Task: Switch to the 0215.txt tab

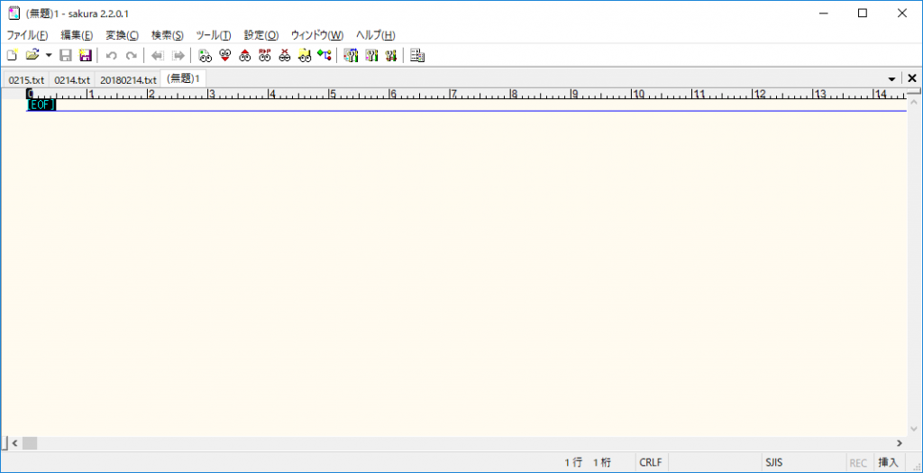Action: (26, 79)
